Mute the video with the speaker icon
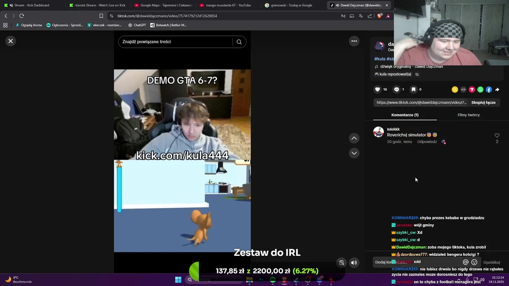The width and height of the screenshot is (509, 286). tap(354, 263)
